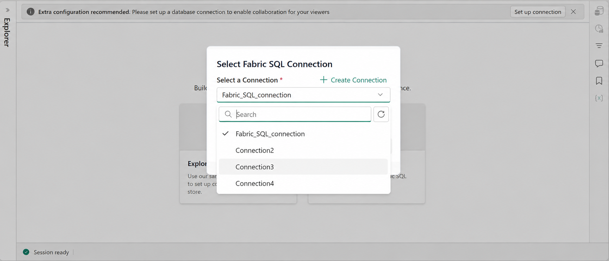Click the Search connections field
The width and height of the screenshot is (609, 261).
tap(295, 114)
